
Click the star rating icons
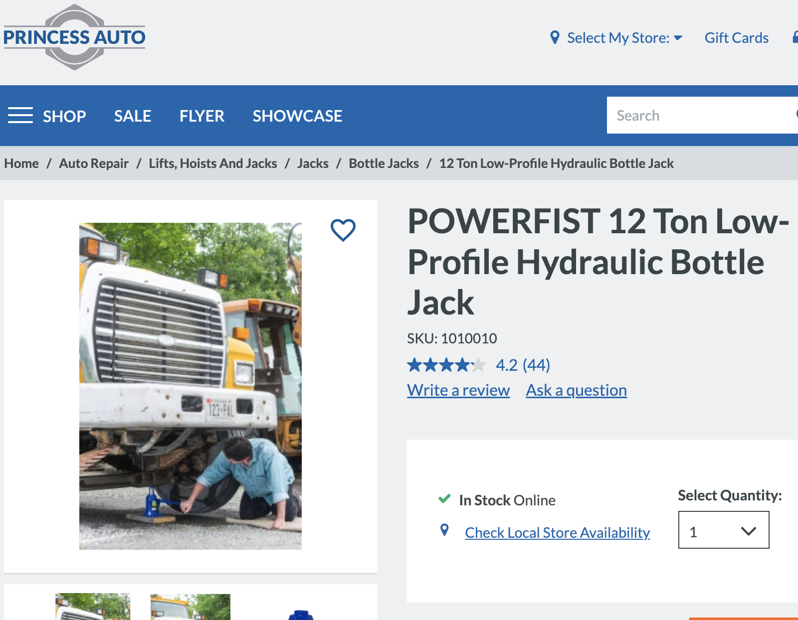(446, 365)
